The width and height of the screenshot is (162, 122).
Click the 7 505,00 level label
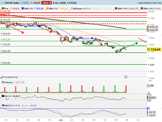click(x=6, y=63)
